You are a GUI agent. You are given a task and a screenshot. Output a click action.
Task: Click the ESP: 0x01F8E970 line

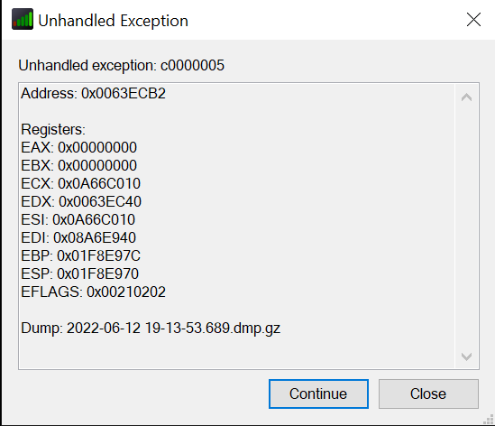(79, 273)
